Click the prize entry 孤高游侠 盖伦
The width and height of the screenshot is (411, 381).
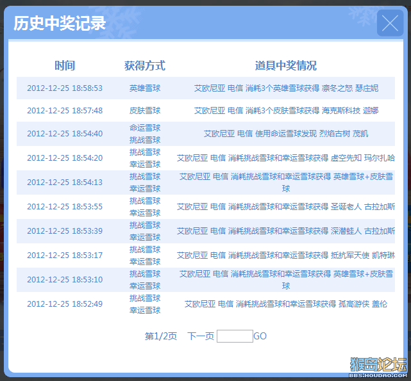[363, 304]
